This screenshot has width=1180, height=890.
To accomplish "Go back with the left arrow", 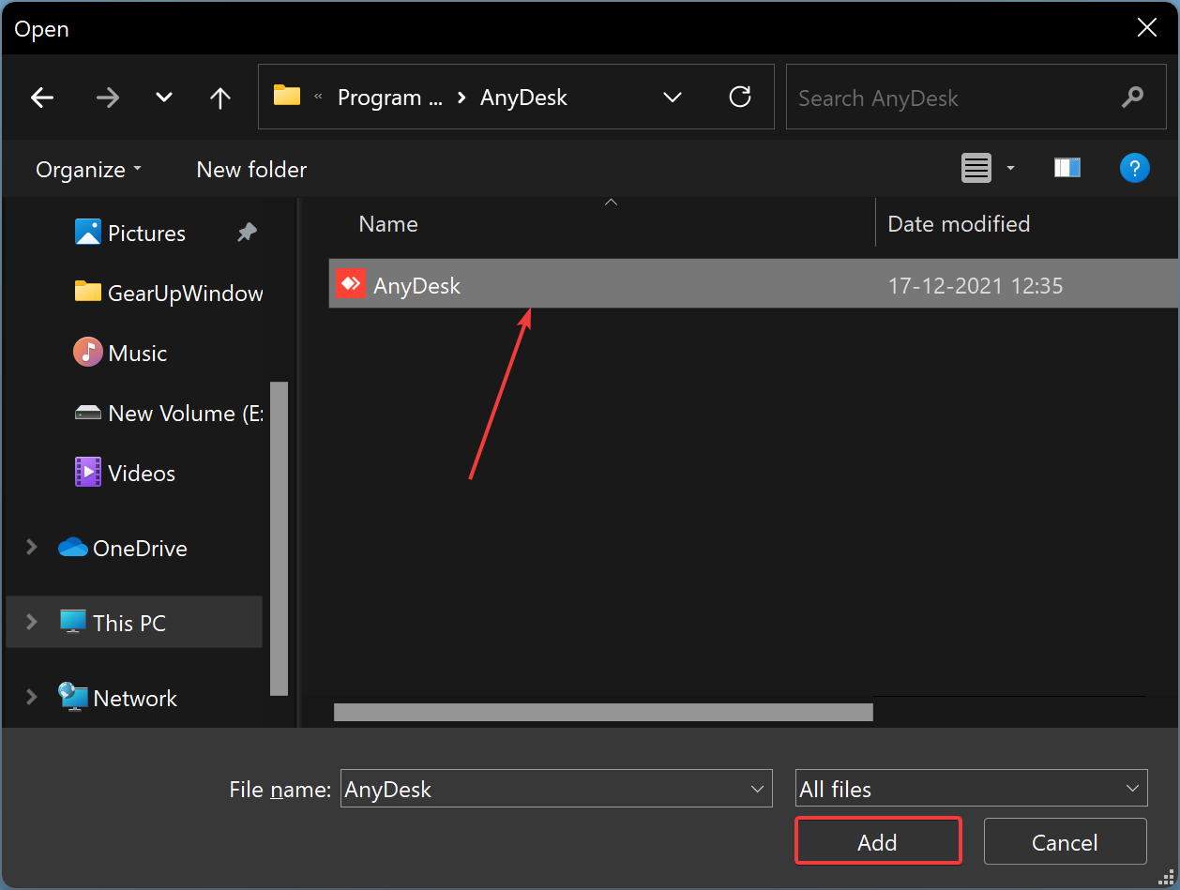I will (42, 98).
